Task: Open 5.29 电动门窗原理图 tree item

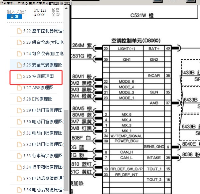Action: [43, 110]
